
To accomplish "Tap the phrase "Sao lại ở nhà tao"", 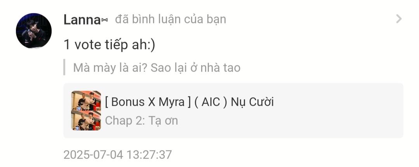I will (195, 68).
